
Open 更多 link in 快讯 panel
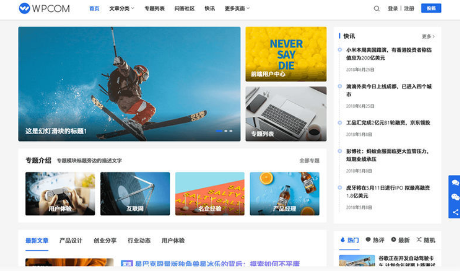pyautogui.click(x=428, y=37)
